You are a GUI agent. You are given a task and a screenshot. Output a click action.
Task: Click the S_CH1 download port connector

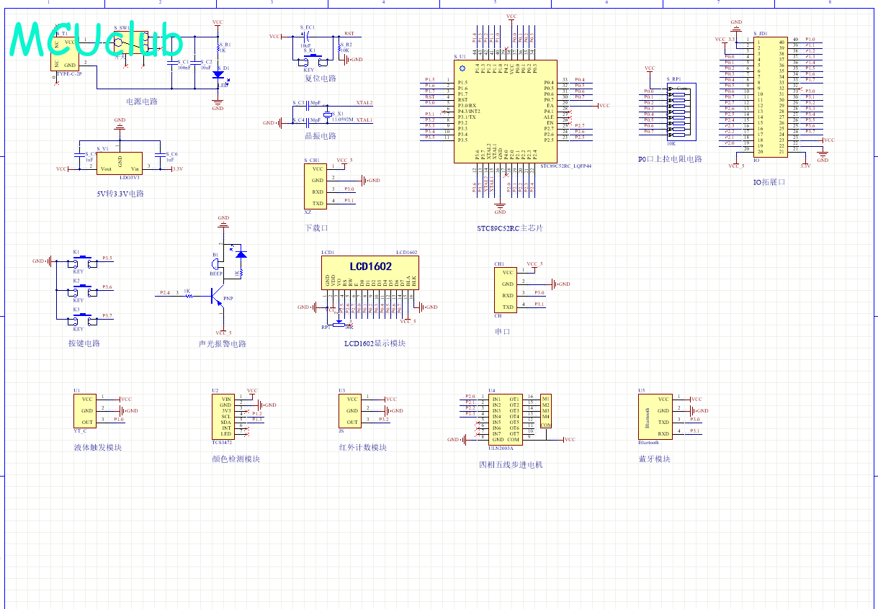(317, 186)
